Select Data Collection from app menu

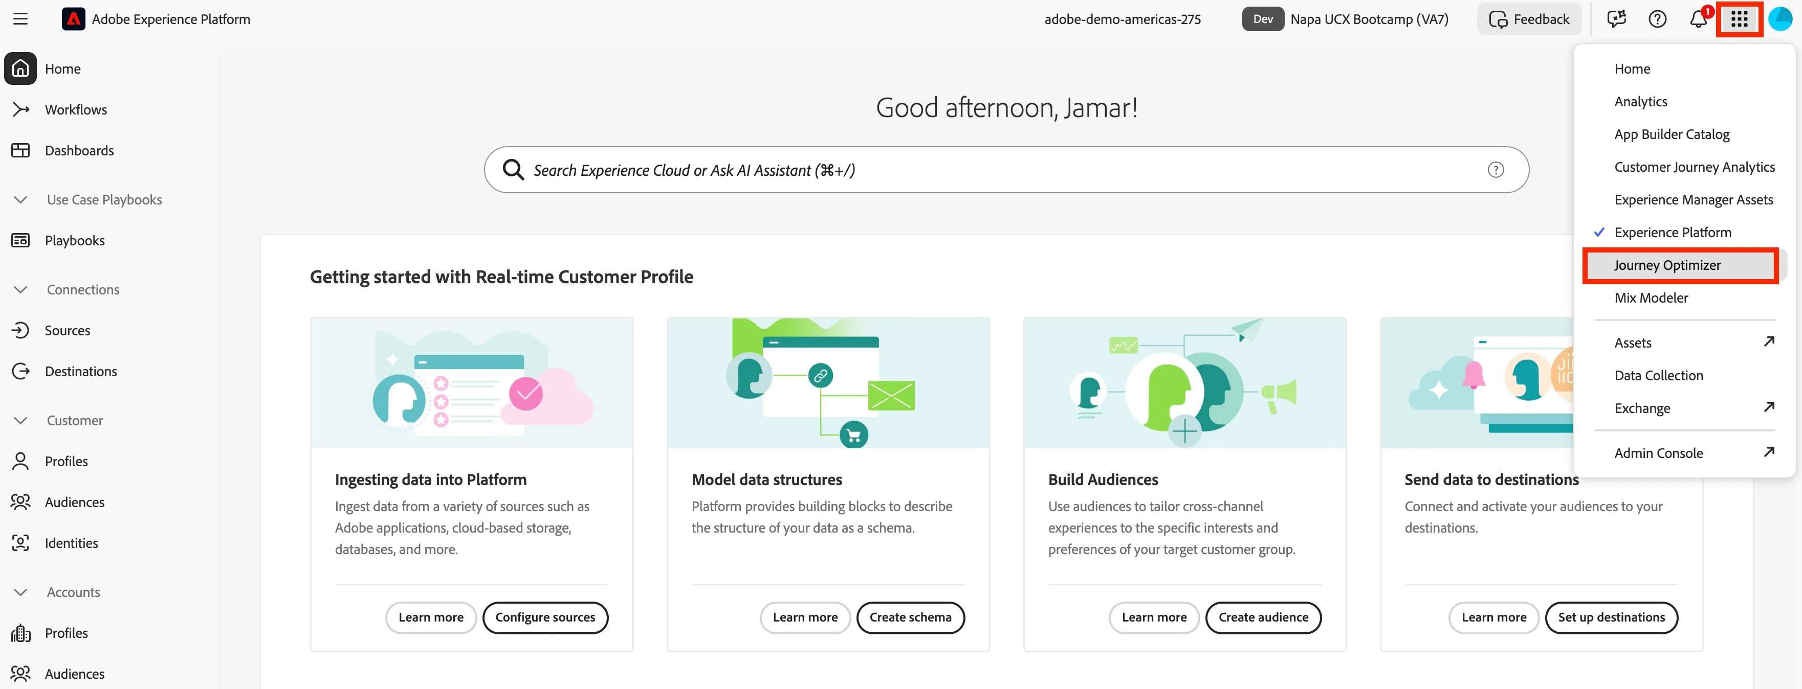1658,376
